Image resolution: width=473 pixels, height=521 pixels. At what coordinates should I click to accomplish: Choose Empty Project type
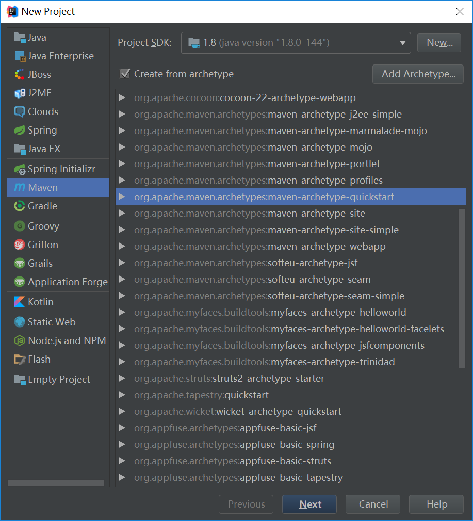[58, 380]
